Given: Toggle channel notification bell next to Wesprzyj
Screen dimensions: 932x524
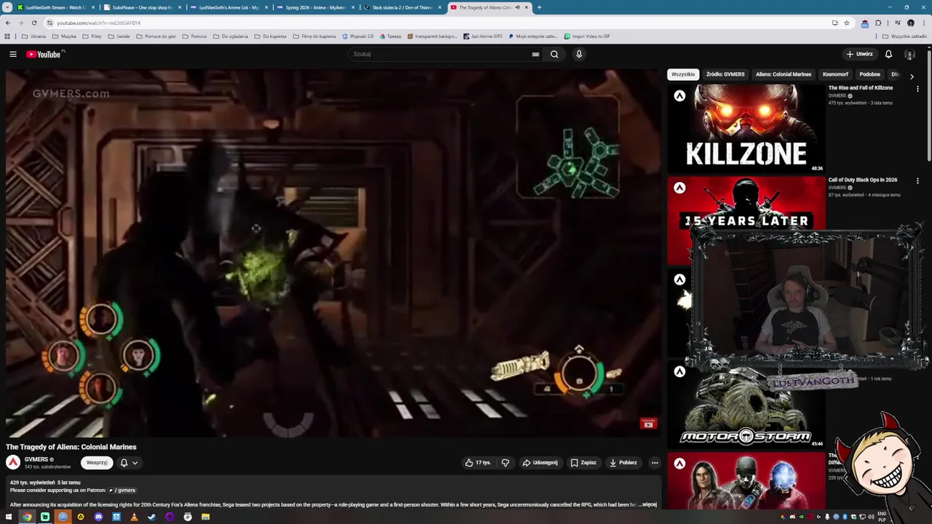Looking at the screenshot, I should [124, 462].
